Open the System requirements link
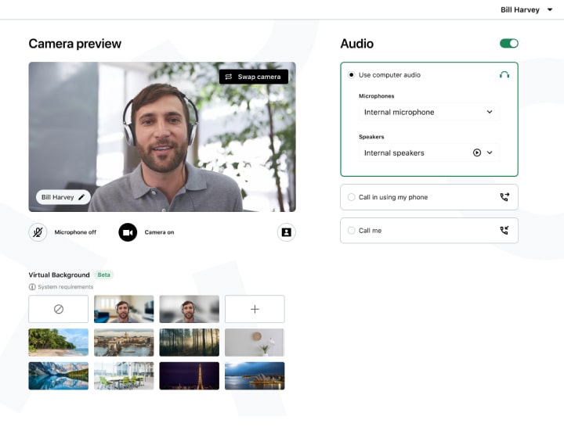 coord(65,287)
